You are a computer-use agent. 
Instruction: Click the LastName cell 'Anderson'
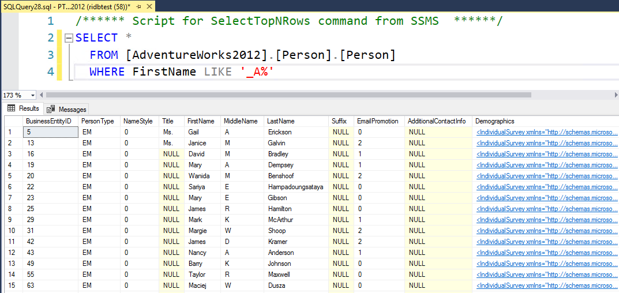click(296, 253)
